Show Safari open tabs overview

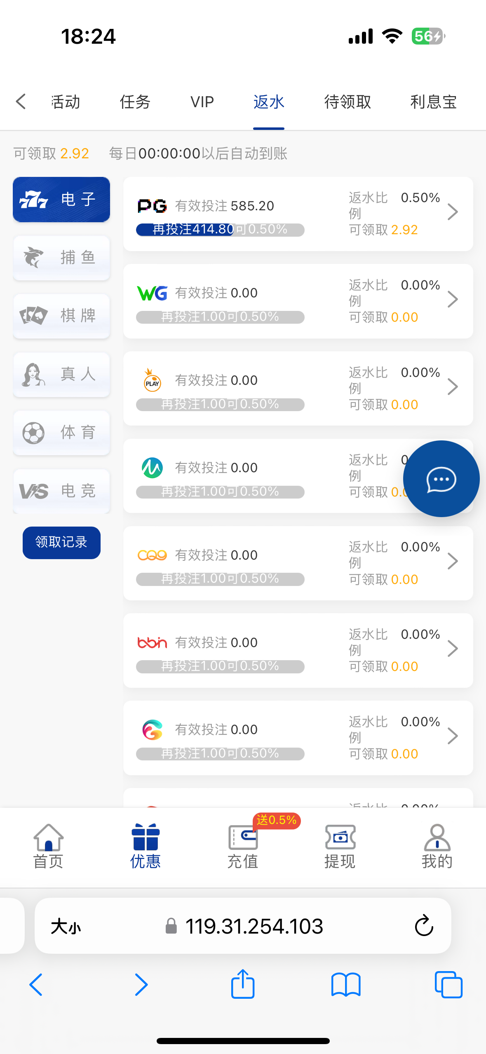point(448,985)
